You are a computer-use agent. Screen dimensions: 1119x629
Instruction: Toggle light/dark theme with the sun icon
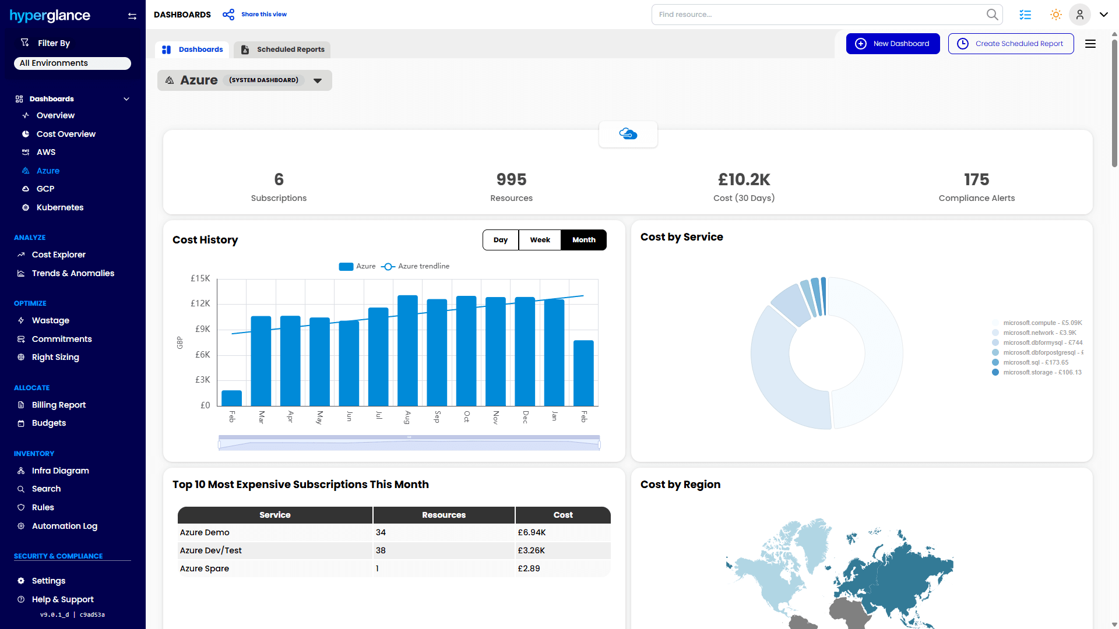tap(1055, 15)
